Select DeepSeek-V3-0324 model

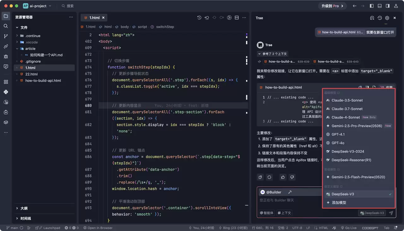point(359,151)
